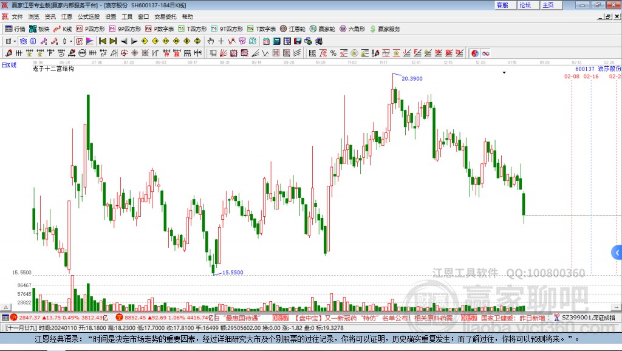Open the 9T四方形 tool
622x351 pixels.
pos(227,29)
